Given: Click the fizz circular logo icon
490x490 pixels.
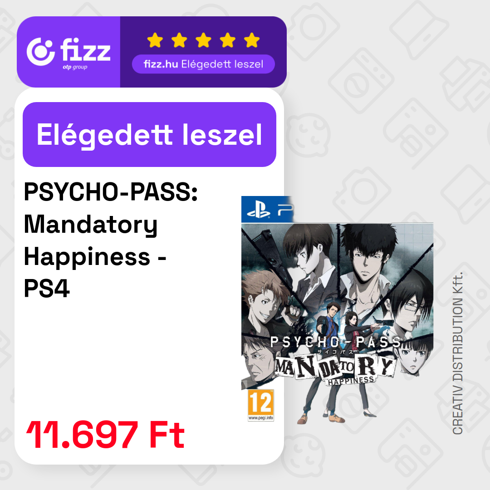Looking at the screenshot, I should [x=41, y=52].
